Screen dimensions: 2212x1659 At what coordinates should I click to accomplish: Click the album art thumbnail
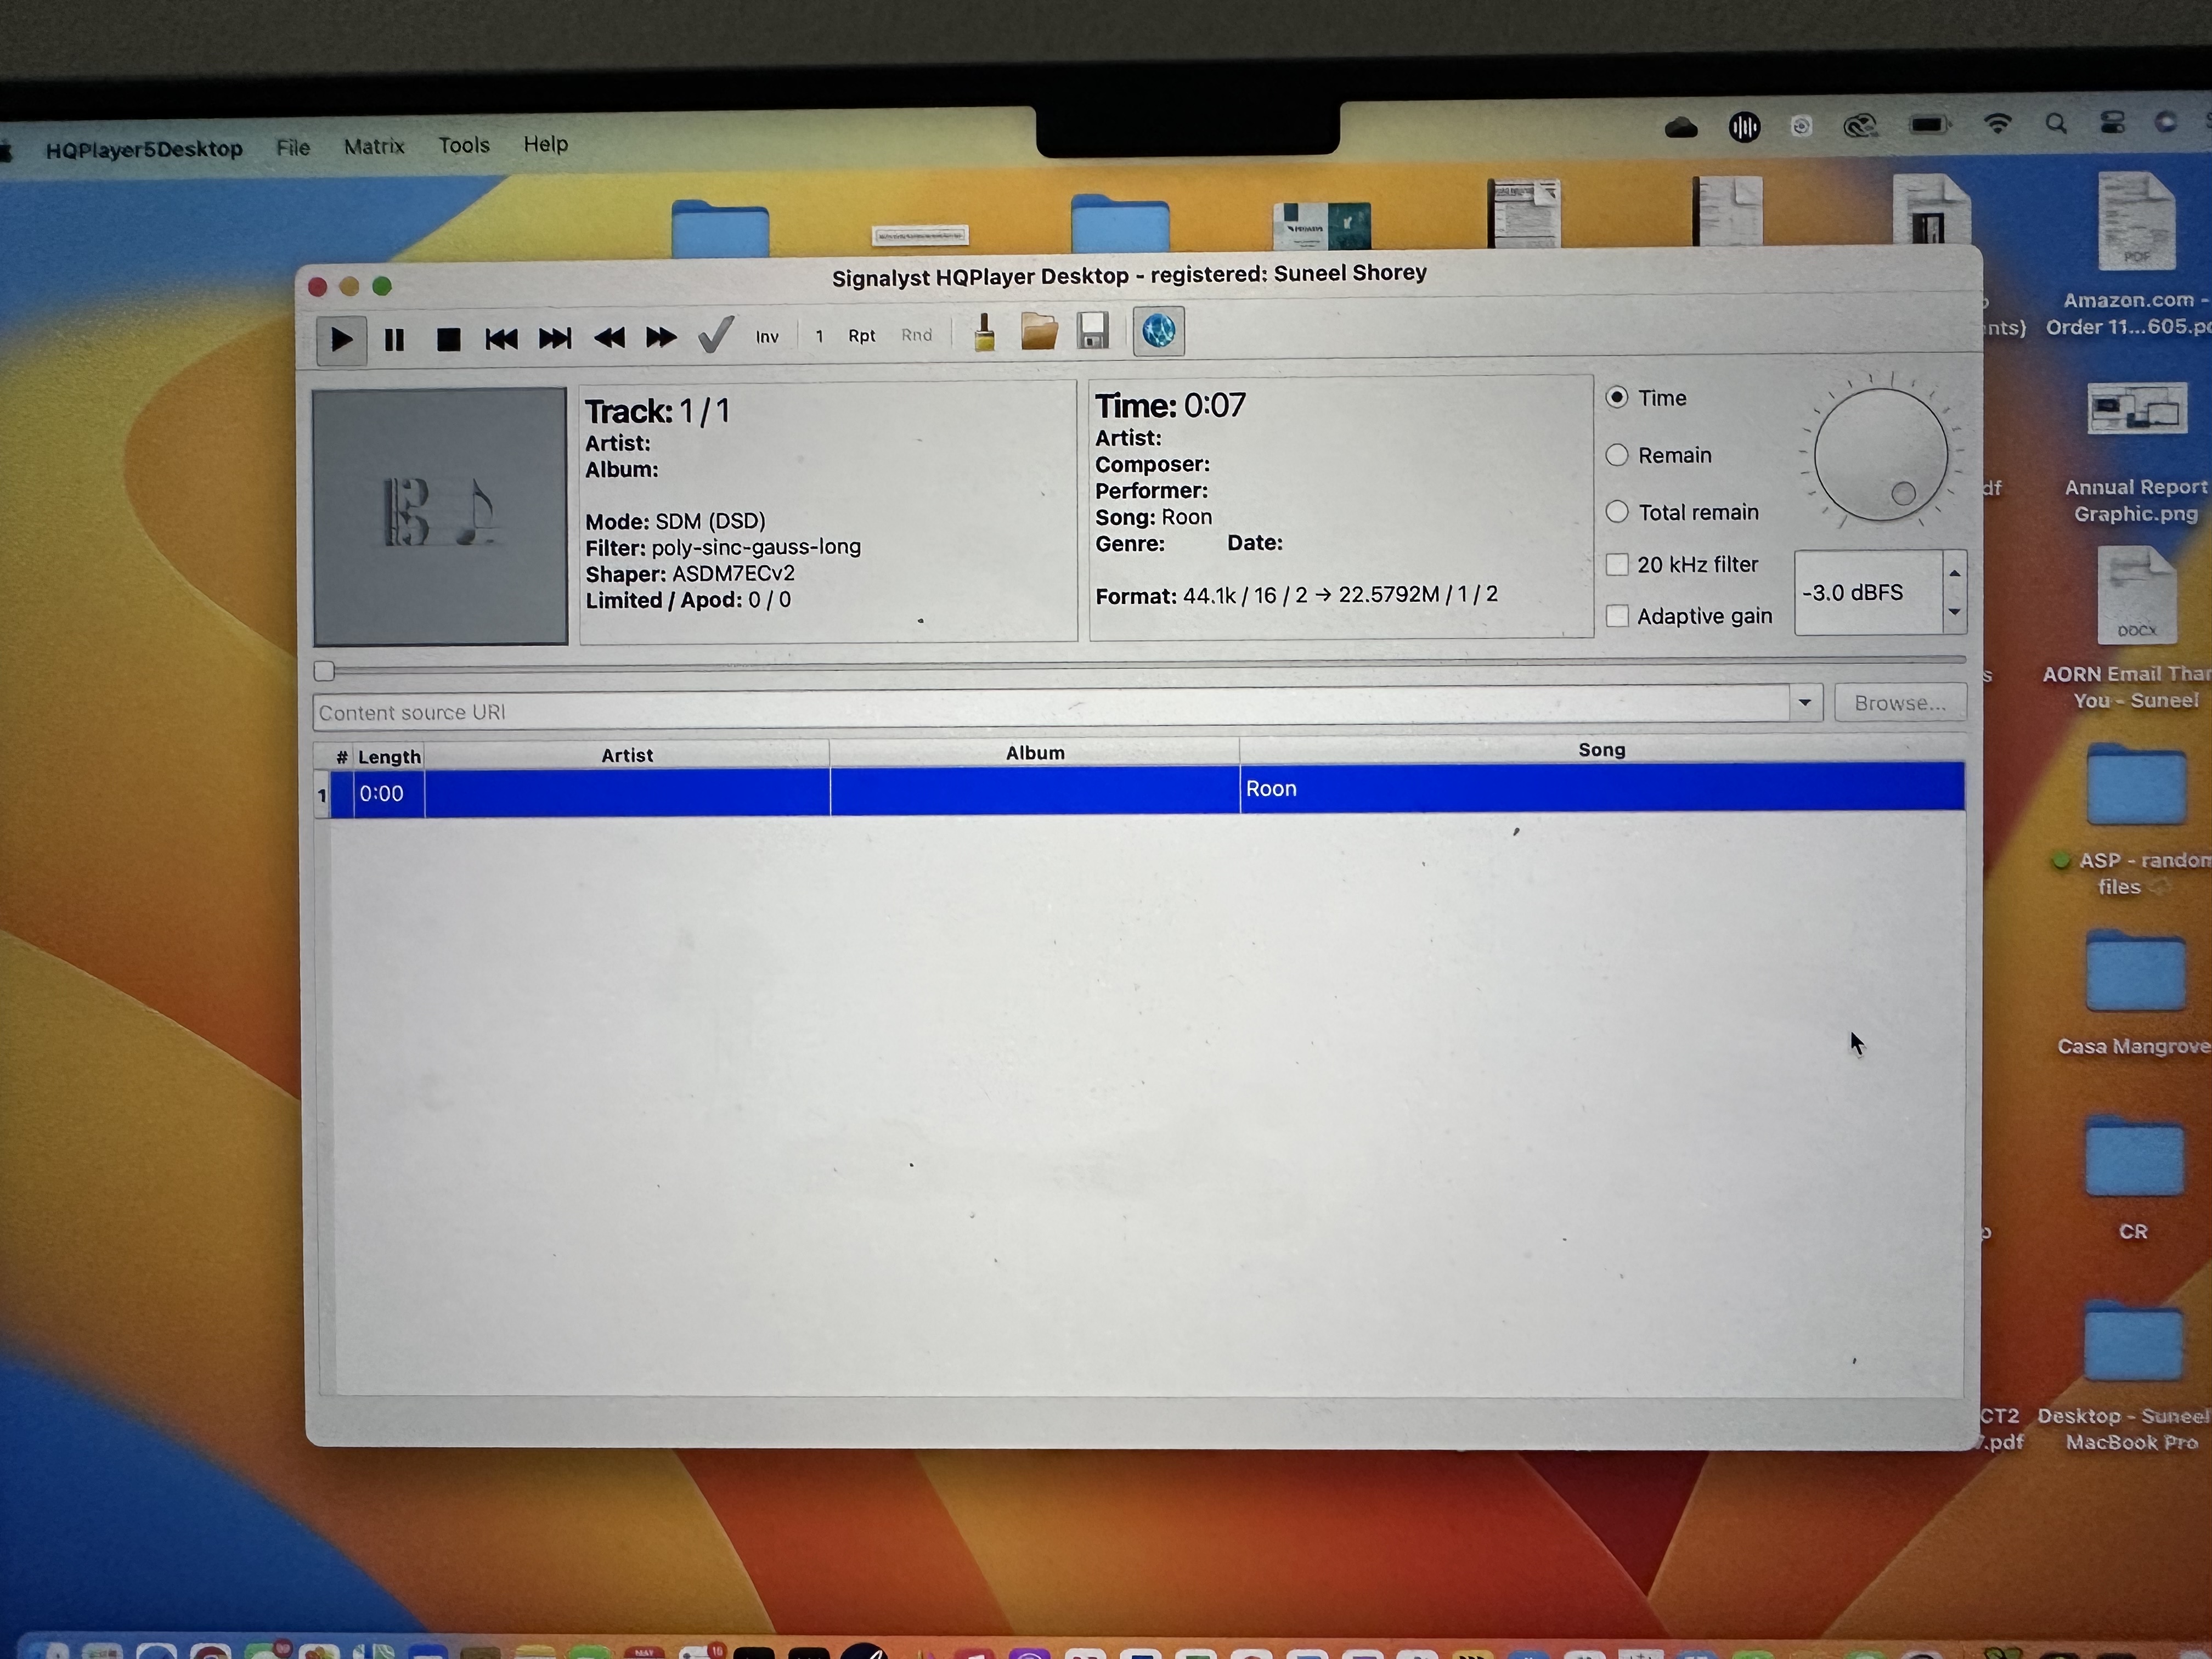[x=440, y=516]
